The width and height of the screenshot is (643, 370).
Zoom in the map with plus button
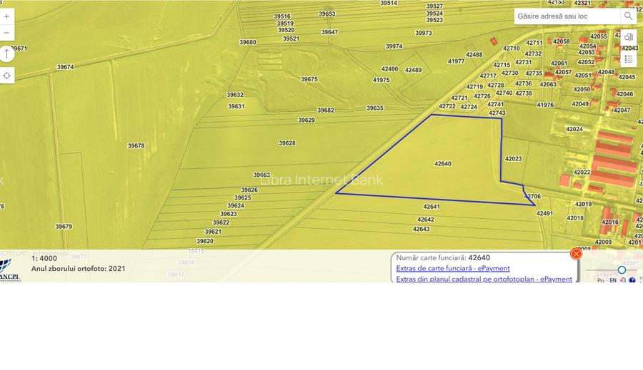[7, 16]
